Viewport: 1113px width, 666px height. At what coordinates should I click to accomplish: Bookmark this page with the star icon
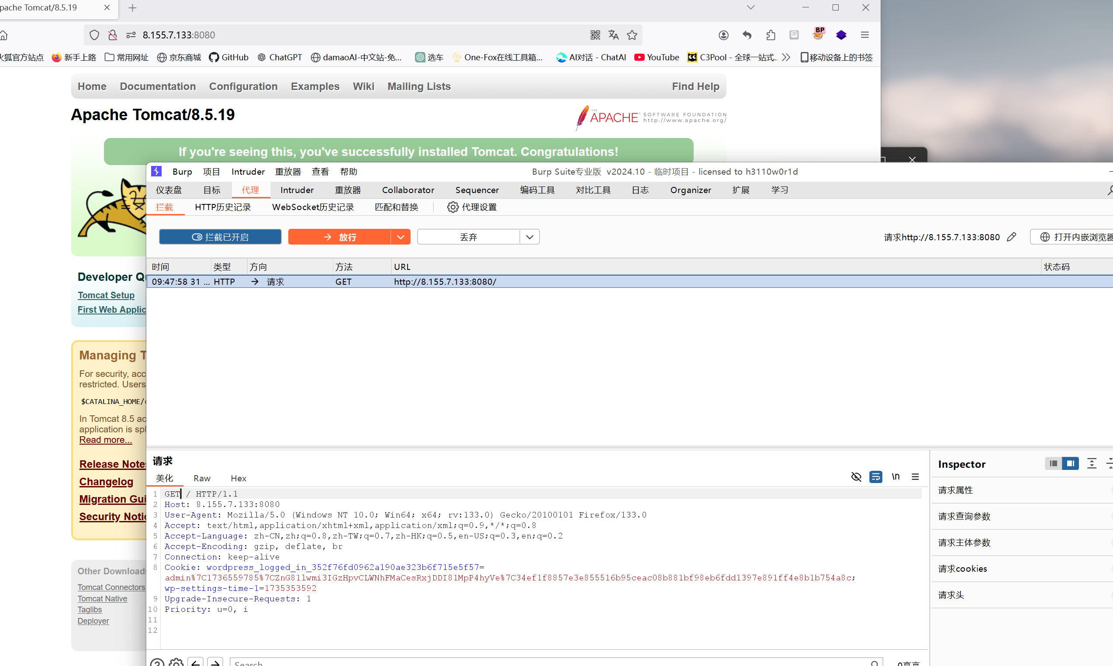[x=632, y=35]
